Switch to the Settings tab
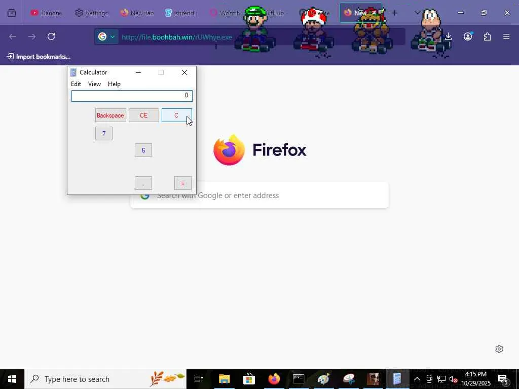Viewport: 519px width, 389px height. [92, 13]
